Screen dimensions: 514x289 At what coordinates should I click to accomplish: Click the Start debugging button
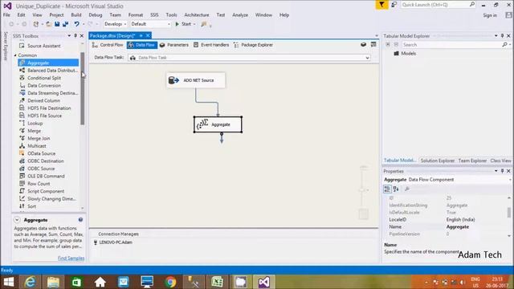(183, 24)
